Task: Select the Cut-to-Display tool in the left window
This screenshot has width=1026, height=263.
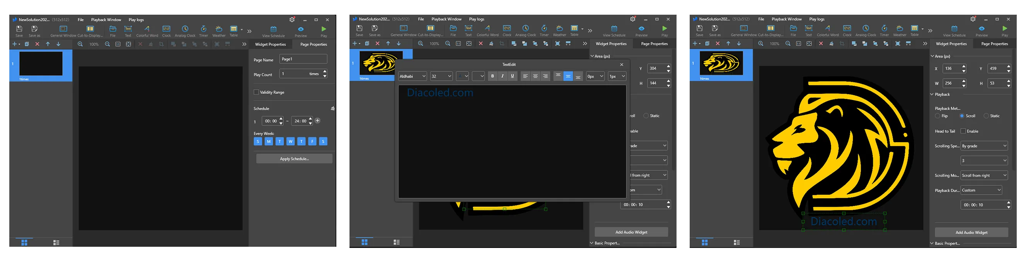Action: 90,31
